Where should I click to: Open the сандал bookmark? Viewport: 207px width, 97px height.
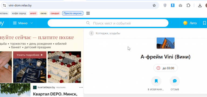(55, 13)
